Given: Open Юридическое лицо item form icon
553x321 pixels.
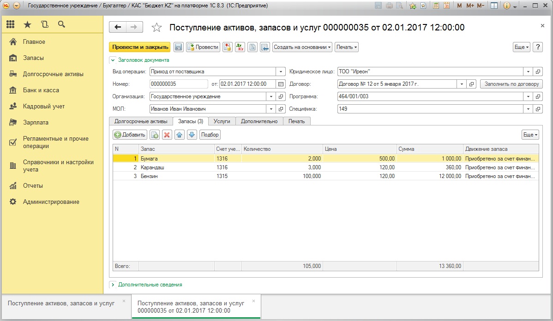Looking at the screenshot, I should (538, 71).
